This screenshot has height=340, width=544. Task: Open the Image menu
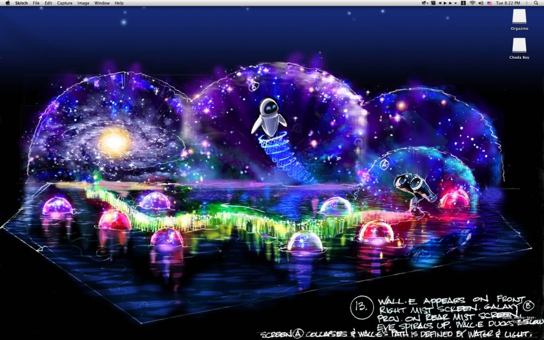pyautogui.click(x=83, y=3)
